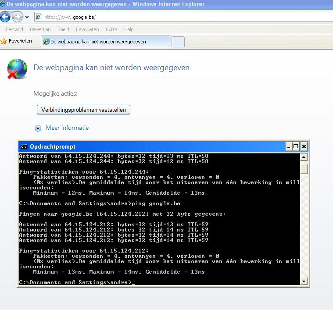This screenshot has width=333, height=310.
Task: Open the Bestand menu
Action: [x=14, y=29]
